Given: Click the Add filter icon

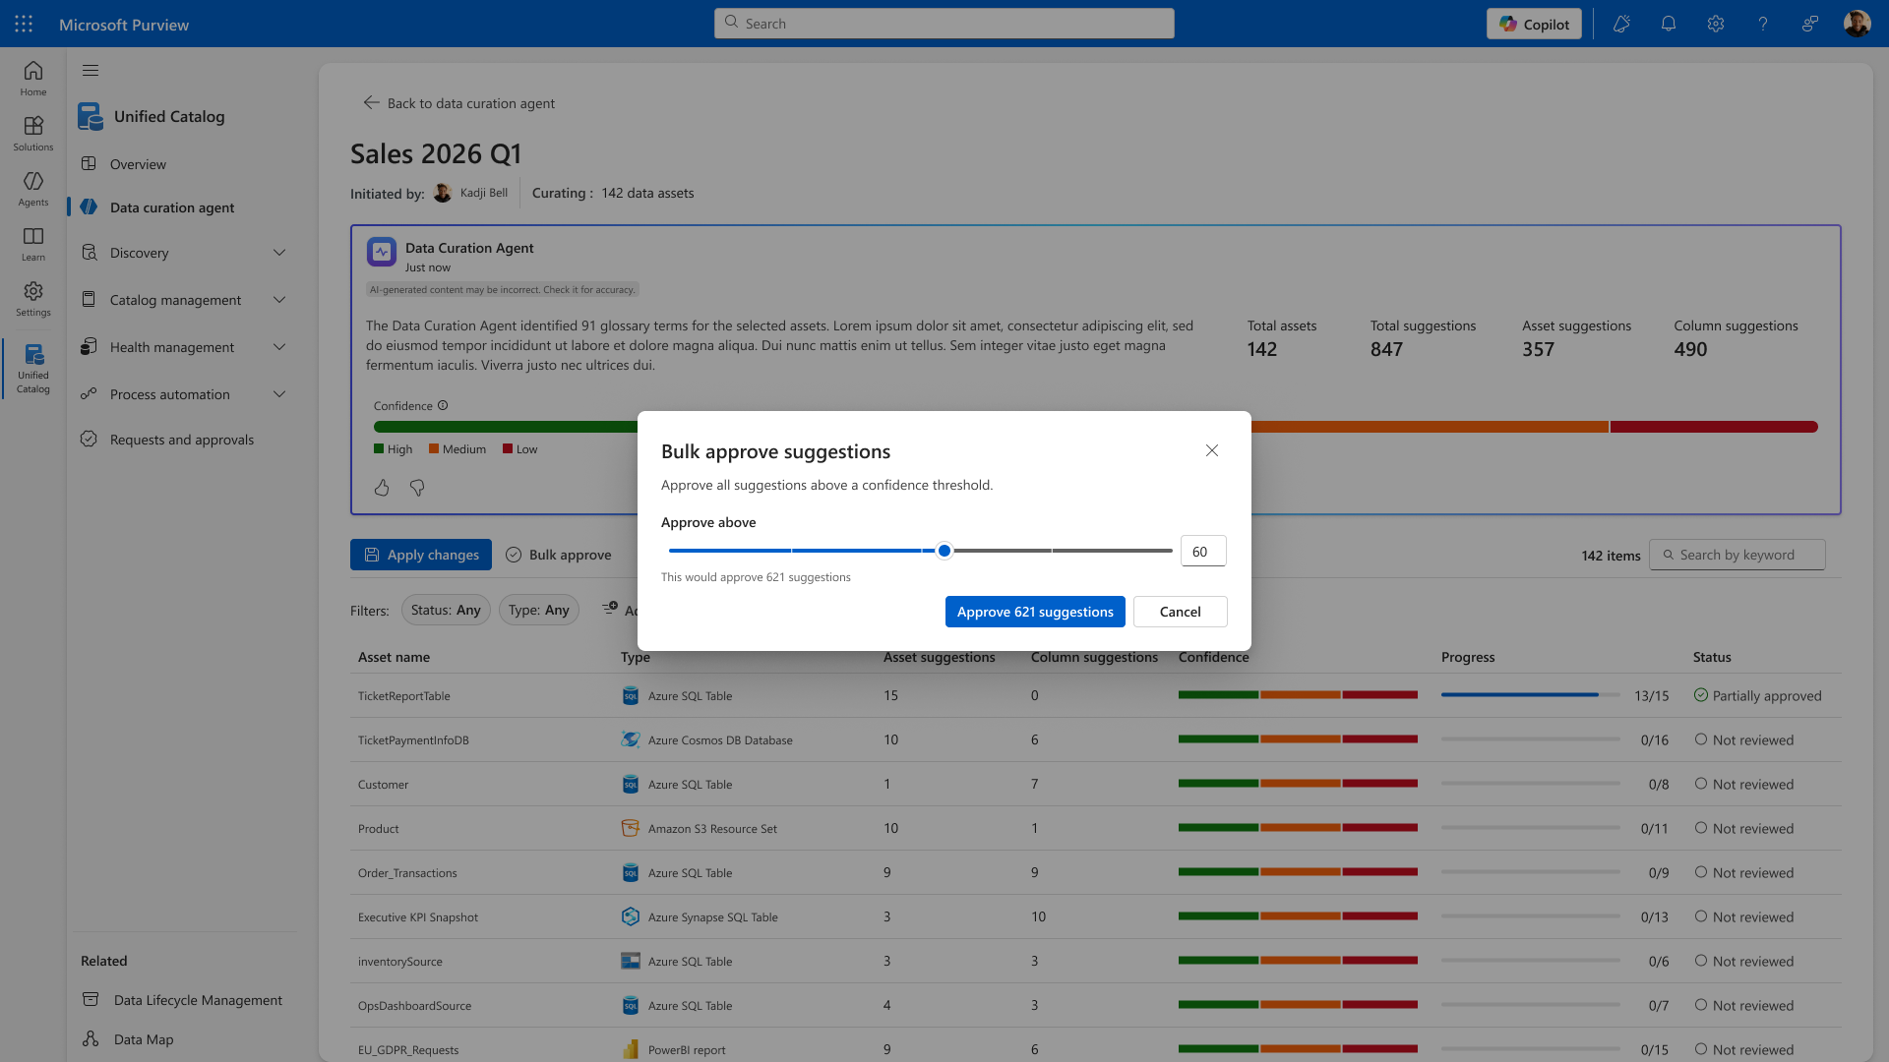Looking at the screenshot, I should [x=610, y=609].
